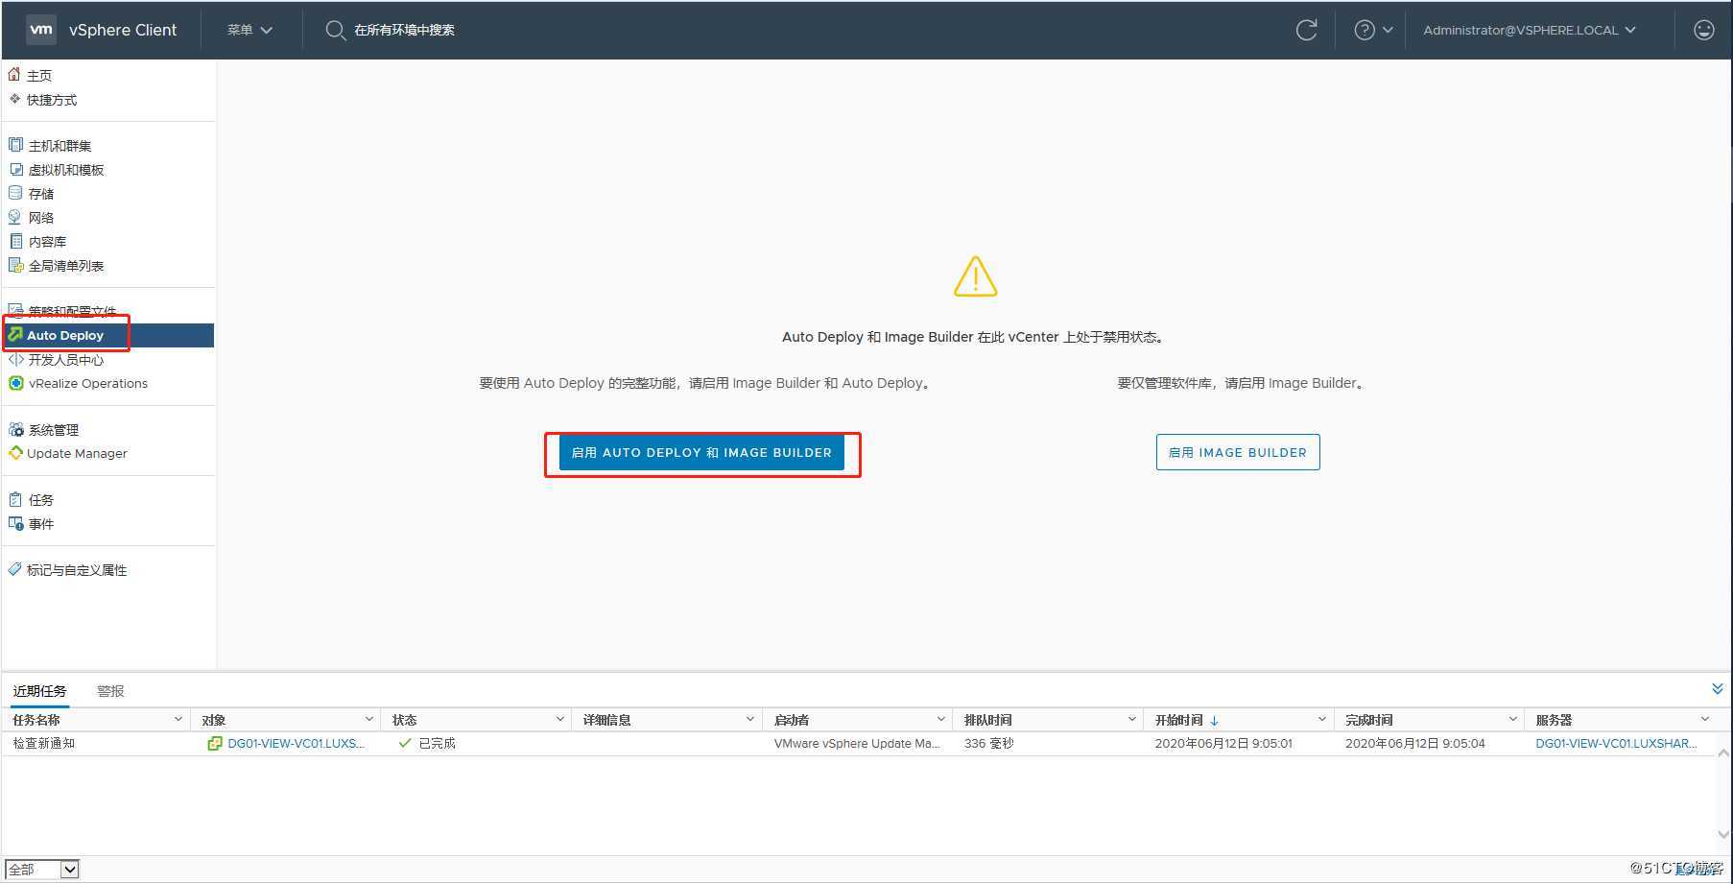
Task: Click the Networking globe icon
Action: pos(15,217)
